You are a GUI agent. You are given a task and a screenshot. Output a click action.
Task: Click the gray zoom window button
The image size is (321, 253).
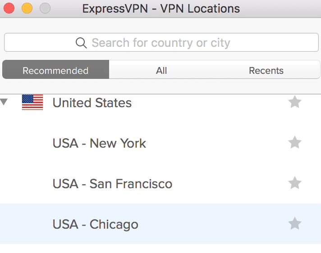pos(45,8)
